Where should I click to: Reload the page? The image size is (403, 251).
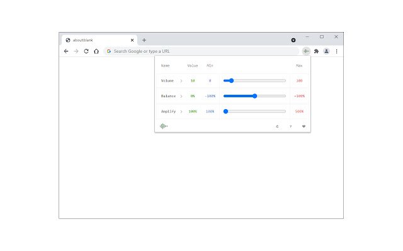(x=86, y=51)
